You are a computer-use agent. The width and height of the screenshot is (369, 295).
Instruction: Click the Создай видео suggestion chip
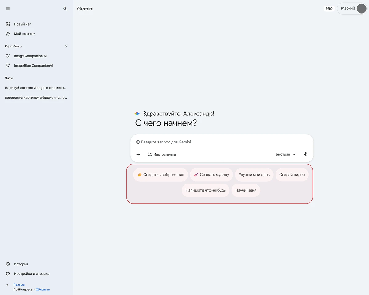[x=292, y=175]
